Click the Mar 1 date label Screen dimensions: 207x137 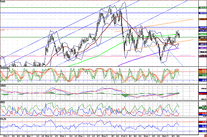82,136
